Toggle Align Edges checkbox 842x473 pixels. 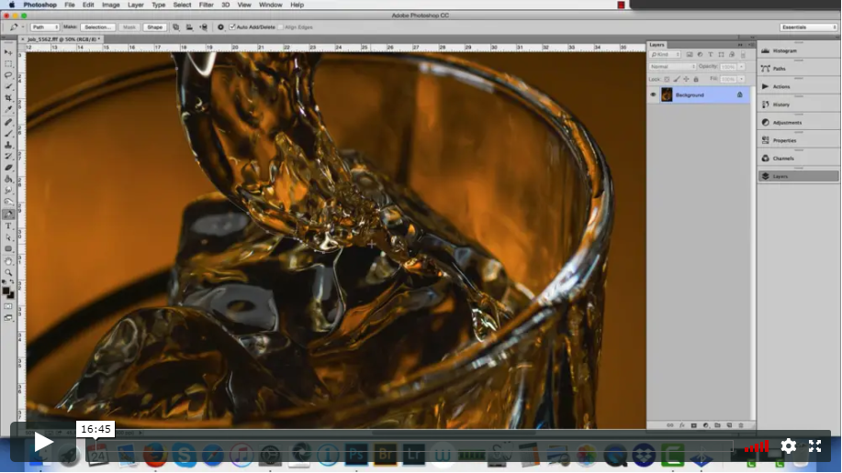click(x=280, y=27)
